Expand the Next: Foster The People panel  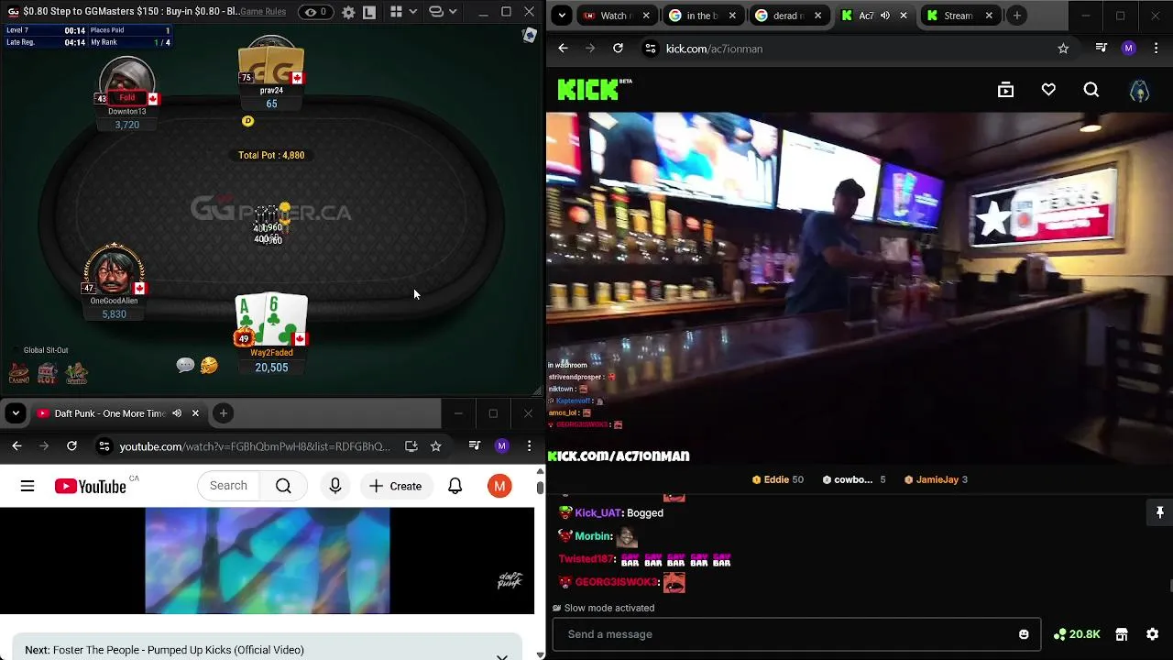coord(501,655)
